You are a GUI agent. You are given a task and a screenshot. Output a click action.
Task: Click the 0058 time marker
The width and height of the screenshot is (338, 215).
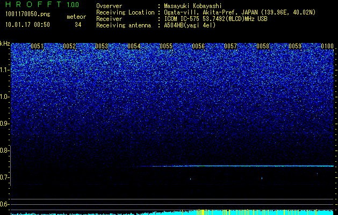[x=263, y=46]
